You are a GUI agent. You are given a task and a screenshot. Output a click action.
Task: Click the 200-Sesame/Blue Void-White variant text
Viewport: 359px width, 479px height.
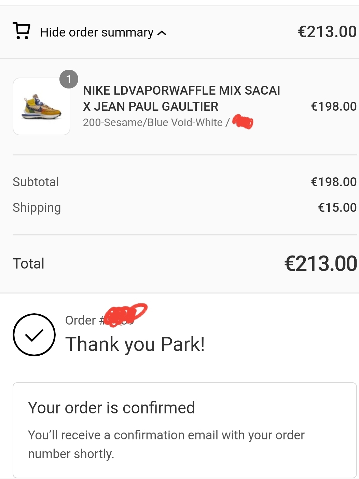pos(153,122)
